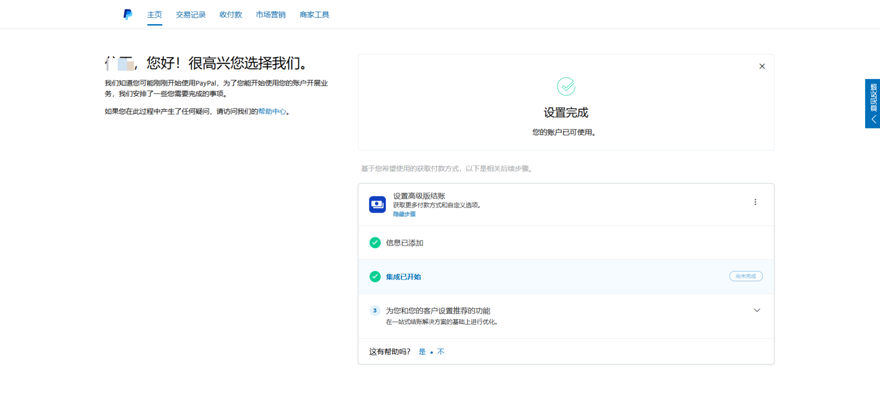
Task: Close the 设置完成 card
Action: pyautogui.click(x=762, y=67)
